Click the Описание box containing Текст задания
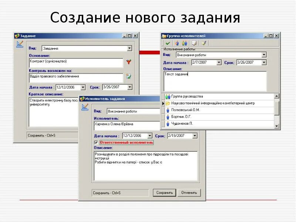 215,81
